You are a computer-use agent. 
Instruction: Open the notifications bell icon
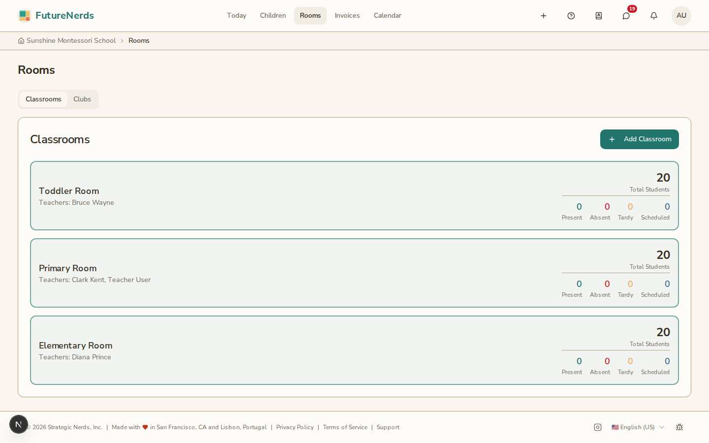[654, 16]
